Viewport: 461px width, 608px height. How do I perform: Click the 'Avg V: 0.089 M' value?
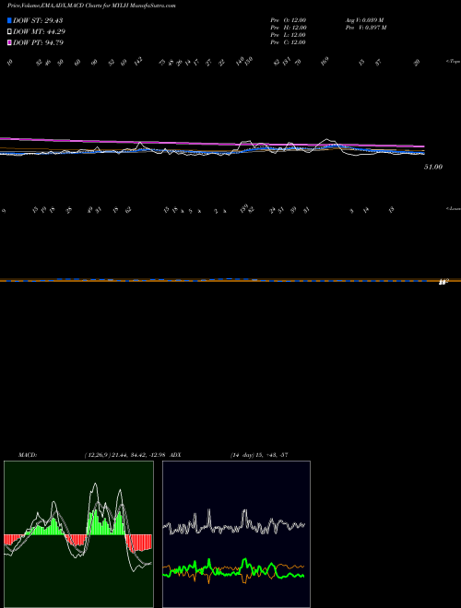click(x=364, y=20)
